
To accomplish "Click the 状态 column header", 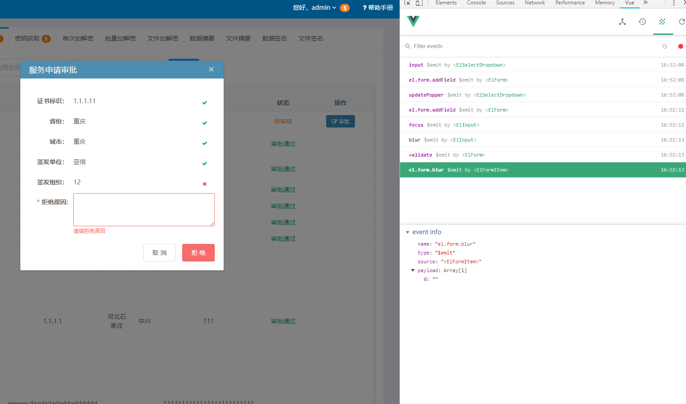I will coord(283,103).
